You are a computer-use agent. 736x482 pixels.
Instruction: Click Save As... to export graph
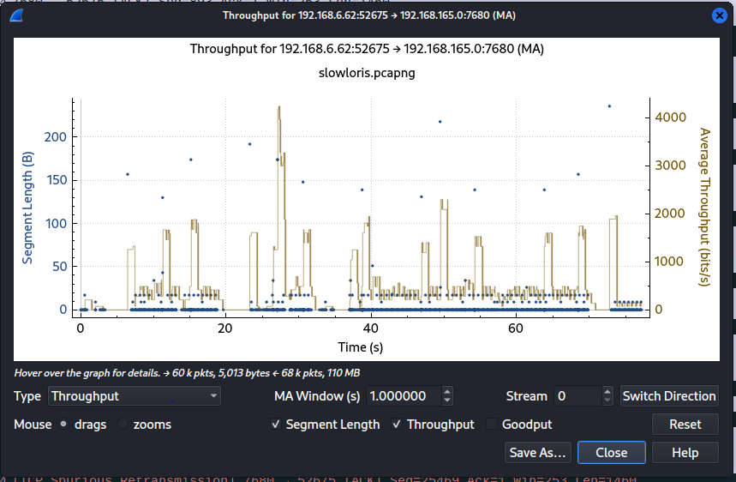pyautogui.click(x=537, y=453)
